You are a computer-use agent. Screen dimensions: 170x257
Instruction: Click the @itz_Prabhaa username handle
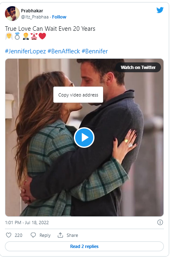click(x=35, y=17)
